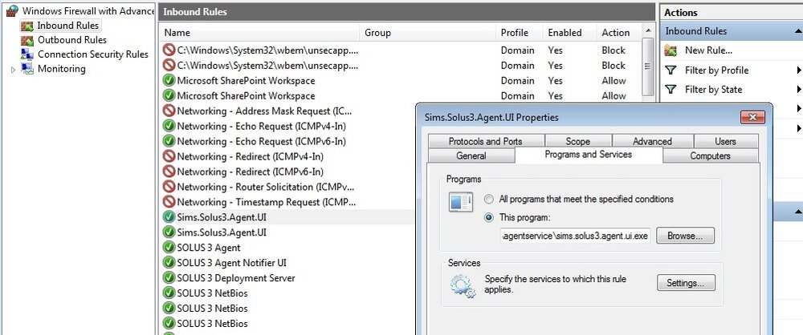Click allow icon of Echo Request ICMPv4-In rule
The image size is (803, 335).
click(169, 126)
